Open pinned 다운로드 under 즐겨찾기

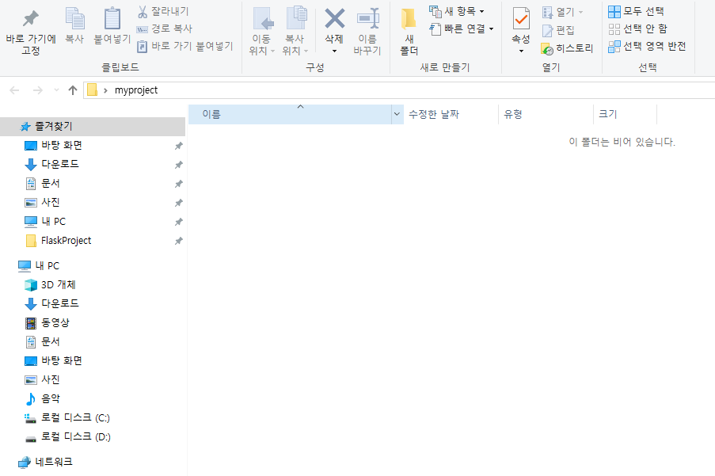click(x=93, y=164)
